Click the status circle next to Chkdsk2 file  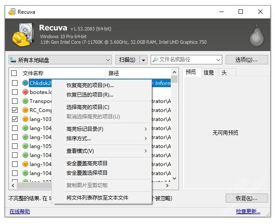[25, 83]
